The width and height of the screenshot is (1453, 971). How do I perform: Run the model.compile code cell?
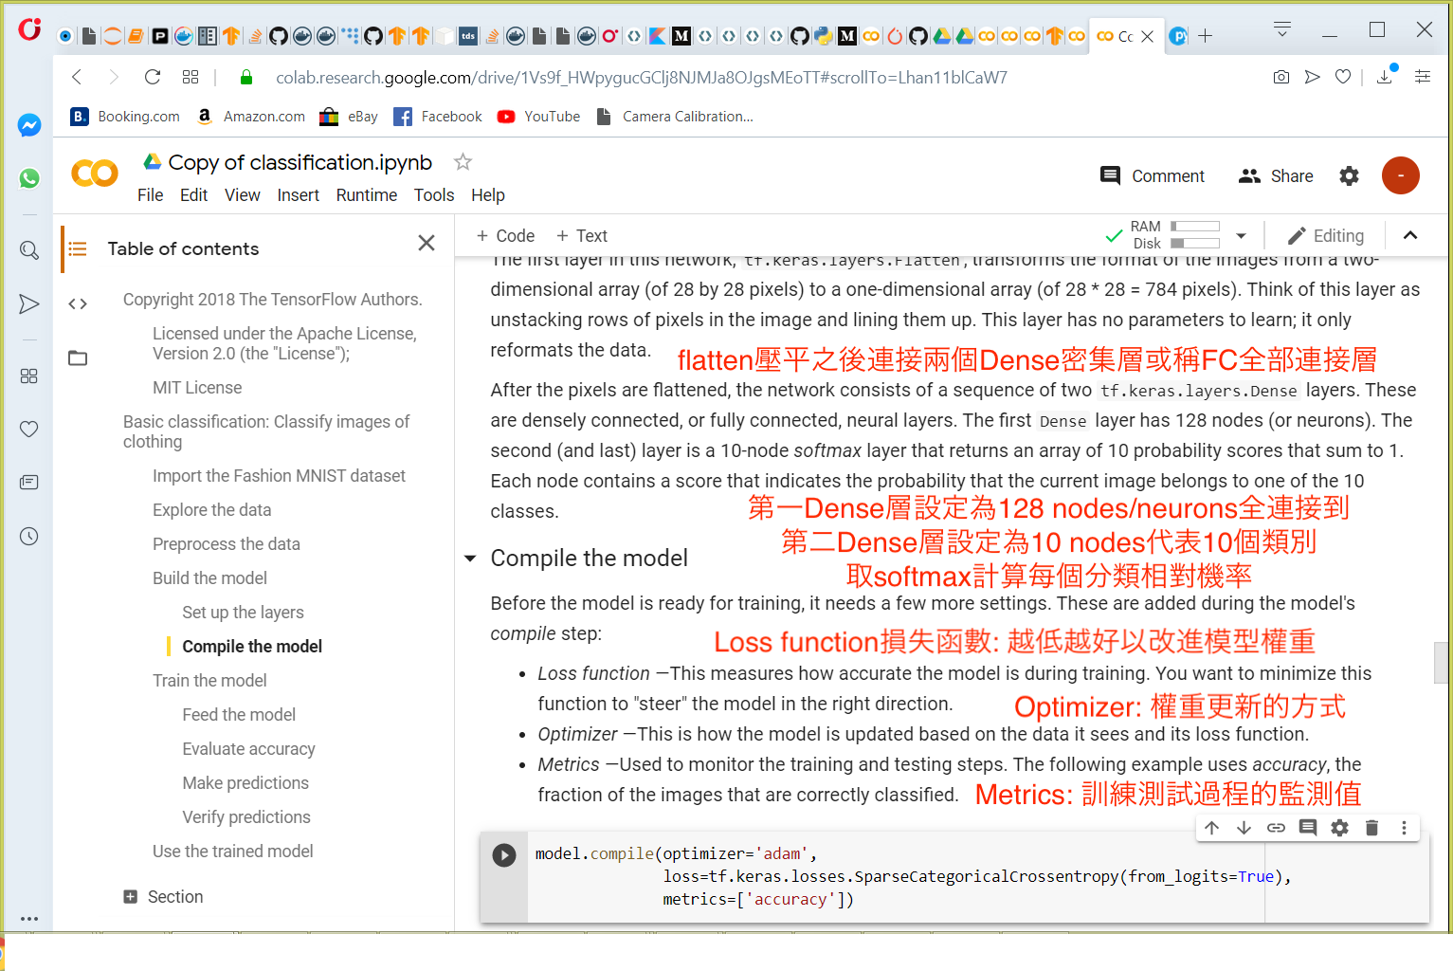pyautogui.click(x=504, y=854)
